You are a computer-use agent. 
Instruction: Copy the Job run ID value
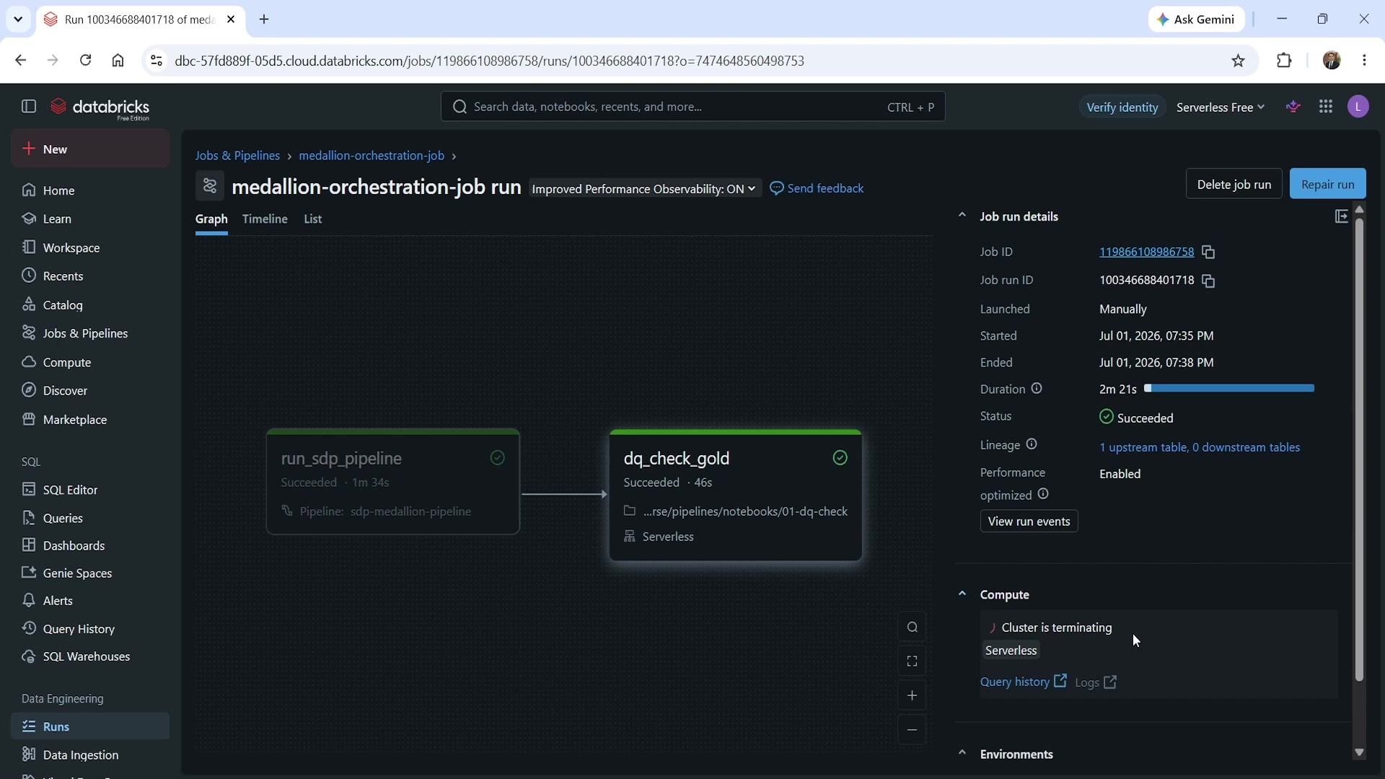[1208, 281]
